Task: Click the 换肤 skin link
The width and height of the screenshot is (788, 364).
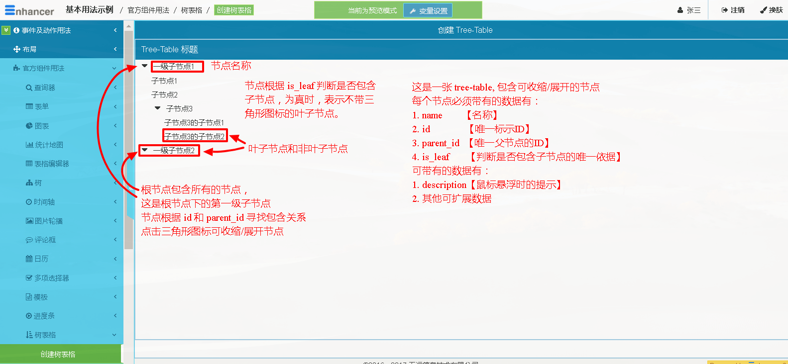Action: (x=772, y=10)
